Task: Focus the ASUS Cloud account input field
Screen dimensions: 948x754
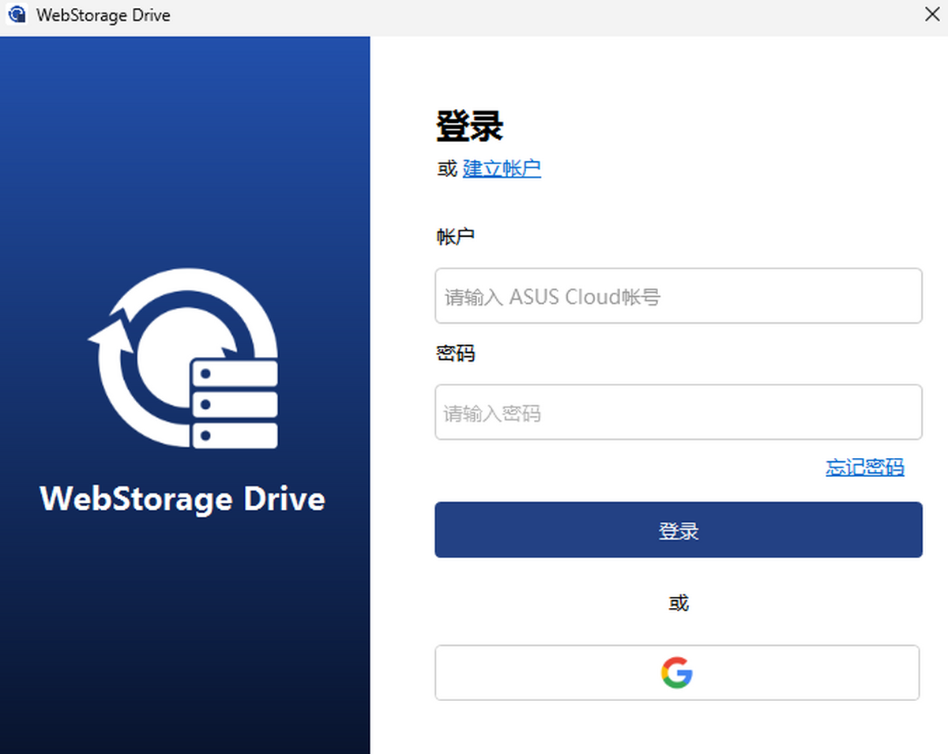Action: [x=678, y=296]
